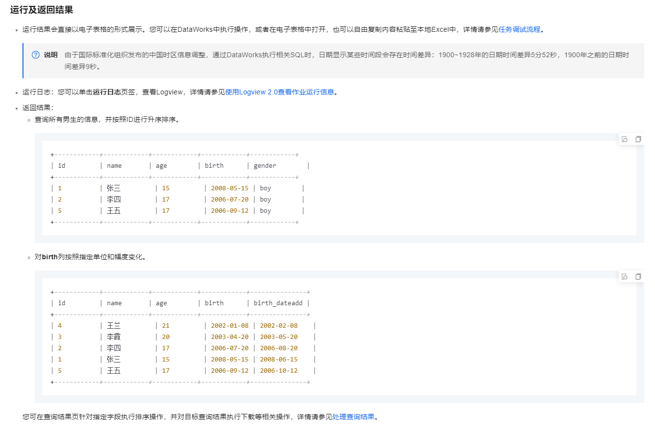
Task: Click the 李霞 name cell
Action: (113, 337)
